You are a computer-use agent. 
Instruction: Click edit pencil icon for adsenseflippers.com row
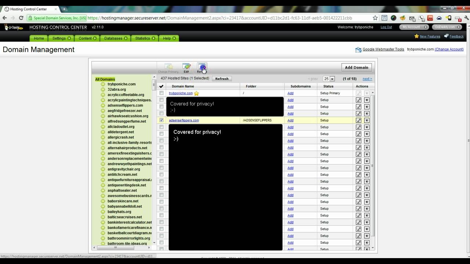359,120
